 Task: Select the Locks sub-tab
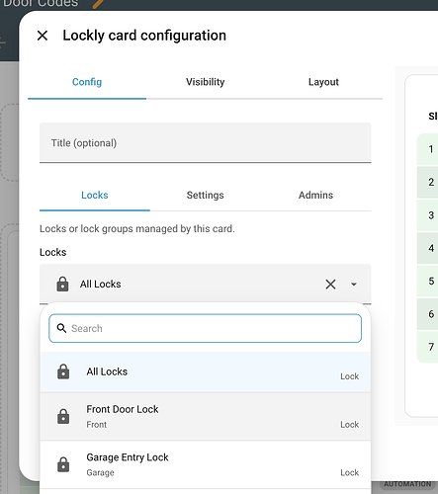[95, 195]
